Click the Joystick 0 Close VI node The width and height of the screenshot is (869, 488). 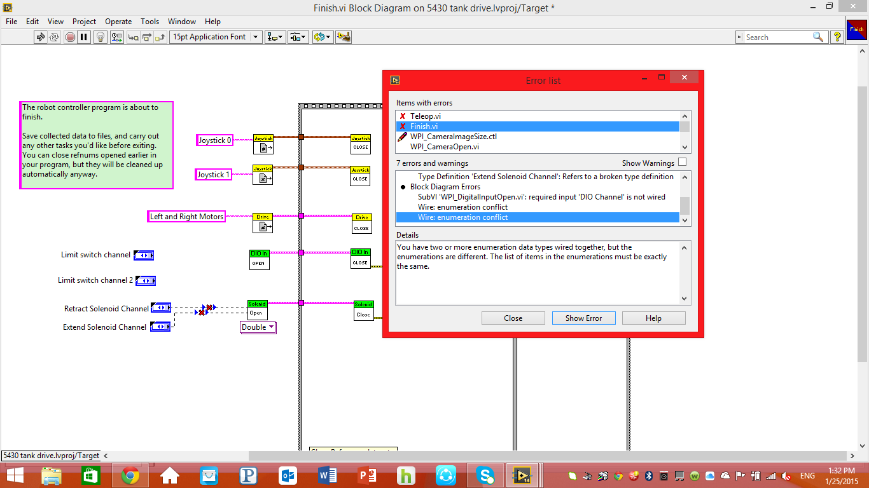pos(361,144)
